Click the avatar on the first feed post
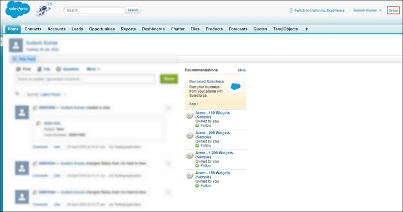This screenshot has width=403, height=212. pyautogui.click(x=22, y=112)
